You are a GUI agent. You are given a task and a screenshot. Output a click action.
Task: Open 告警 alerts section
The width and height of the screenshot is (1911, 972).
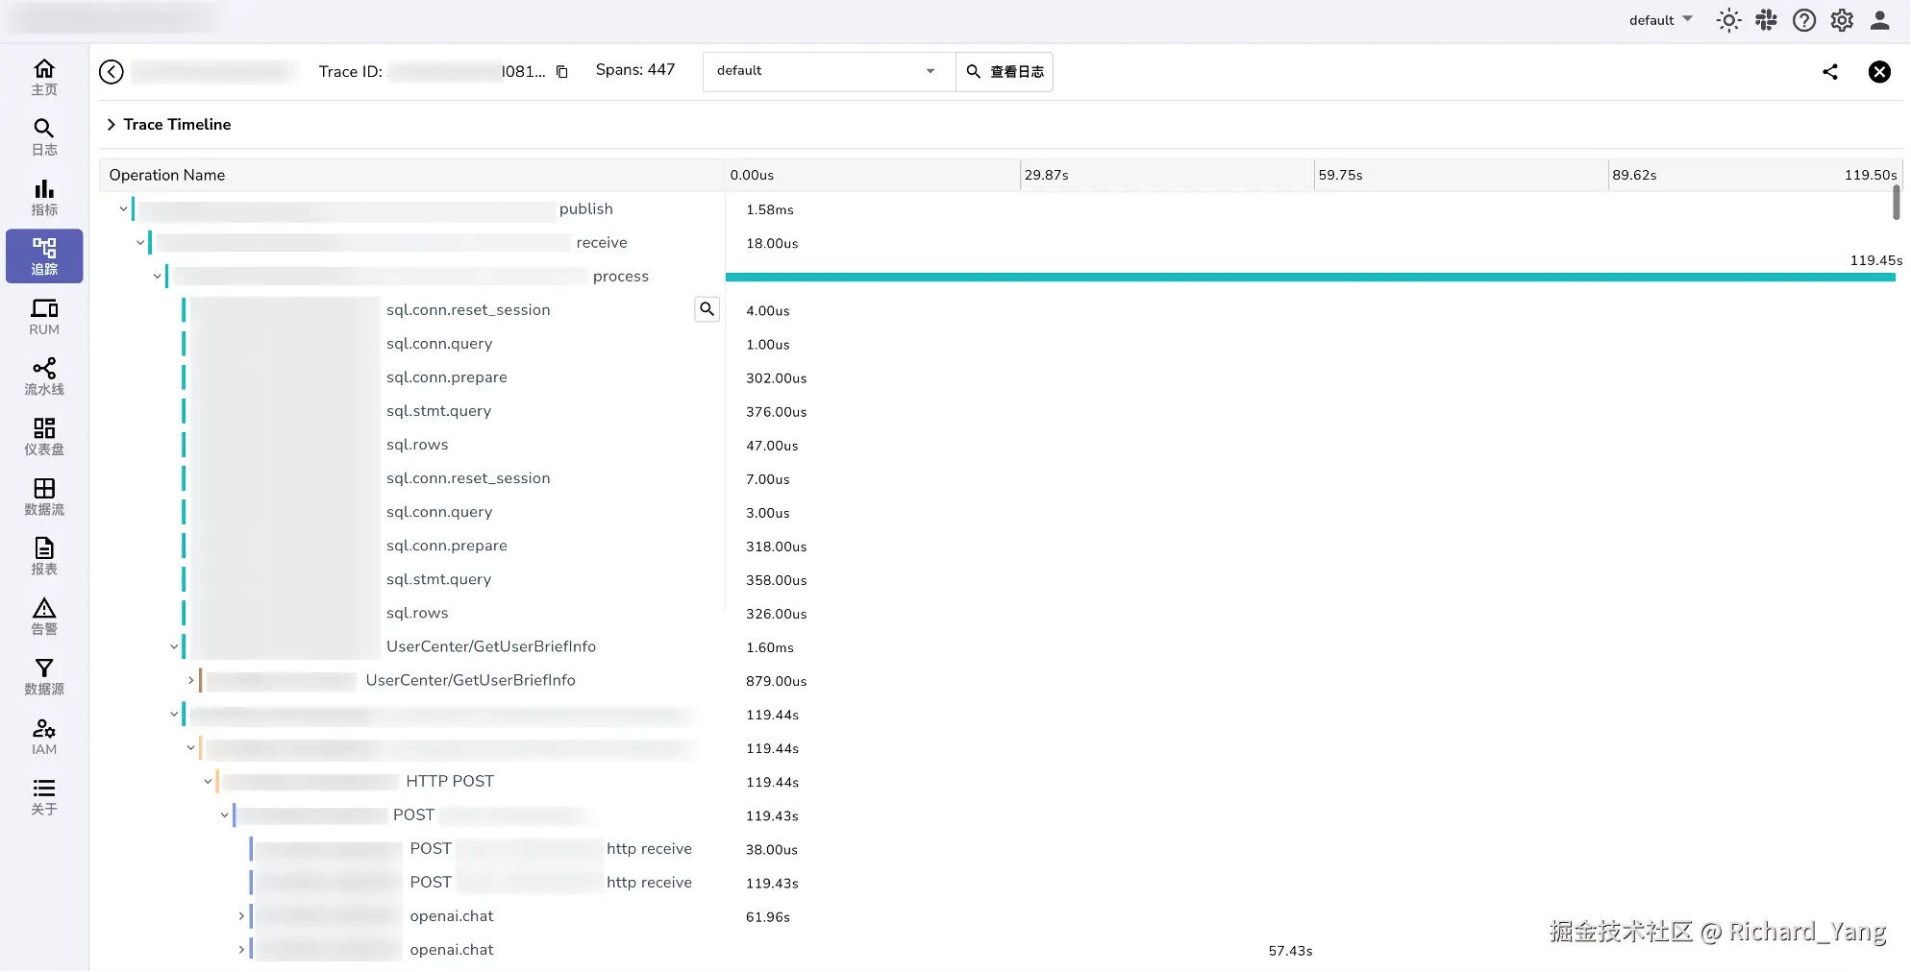(44, 617)
